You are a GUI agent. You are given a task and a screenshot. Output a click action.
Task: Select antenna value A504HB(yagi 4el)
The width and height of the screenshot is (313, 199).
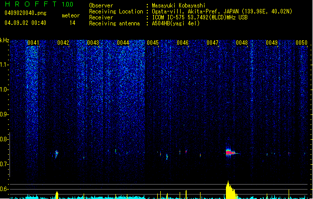[176, 23]
